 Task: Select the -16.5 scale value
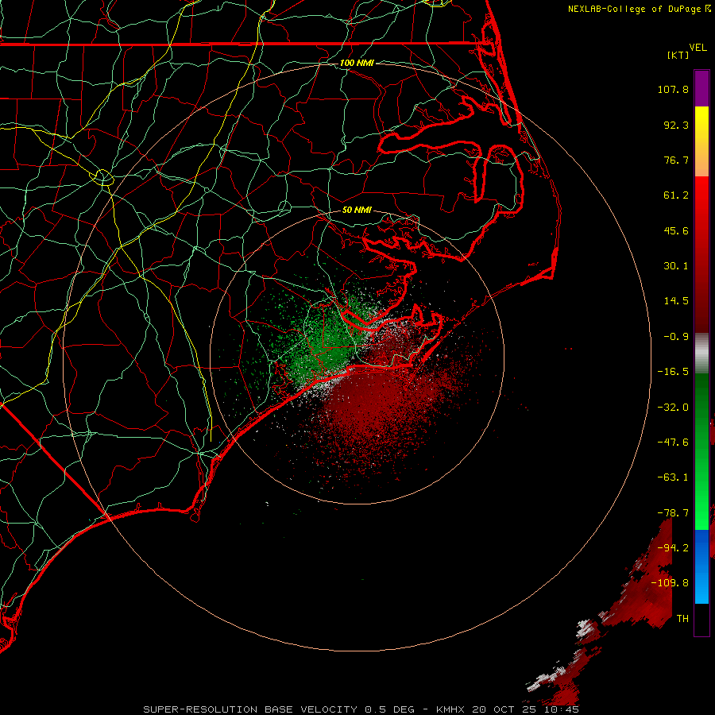[673, 372]
